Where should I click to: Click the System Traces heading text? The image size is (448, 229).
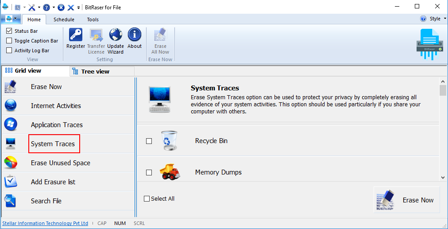215,88
